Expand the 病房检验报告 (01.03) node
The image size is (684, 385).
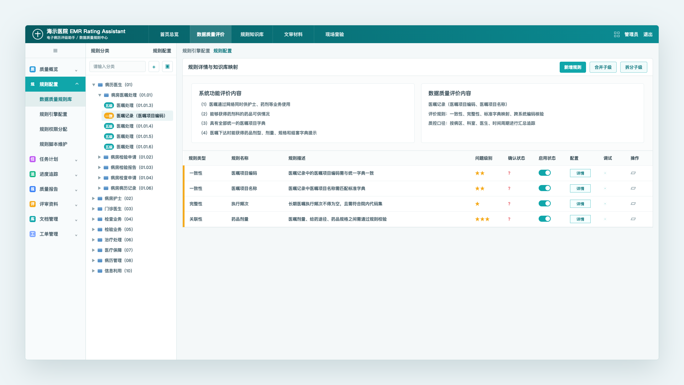pyautogui.click(x=99, y=168)
